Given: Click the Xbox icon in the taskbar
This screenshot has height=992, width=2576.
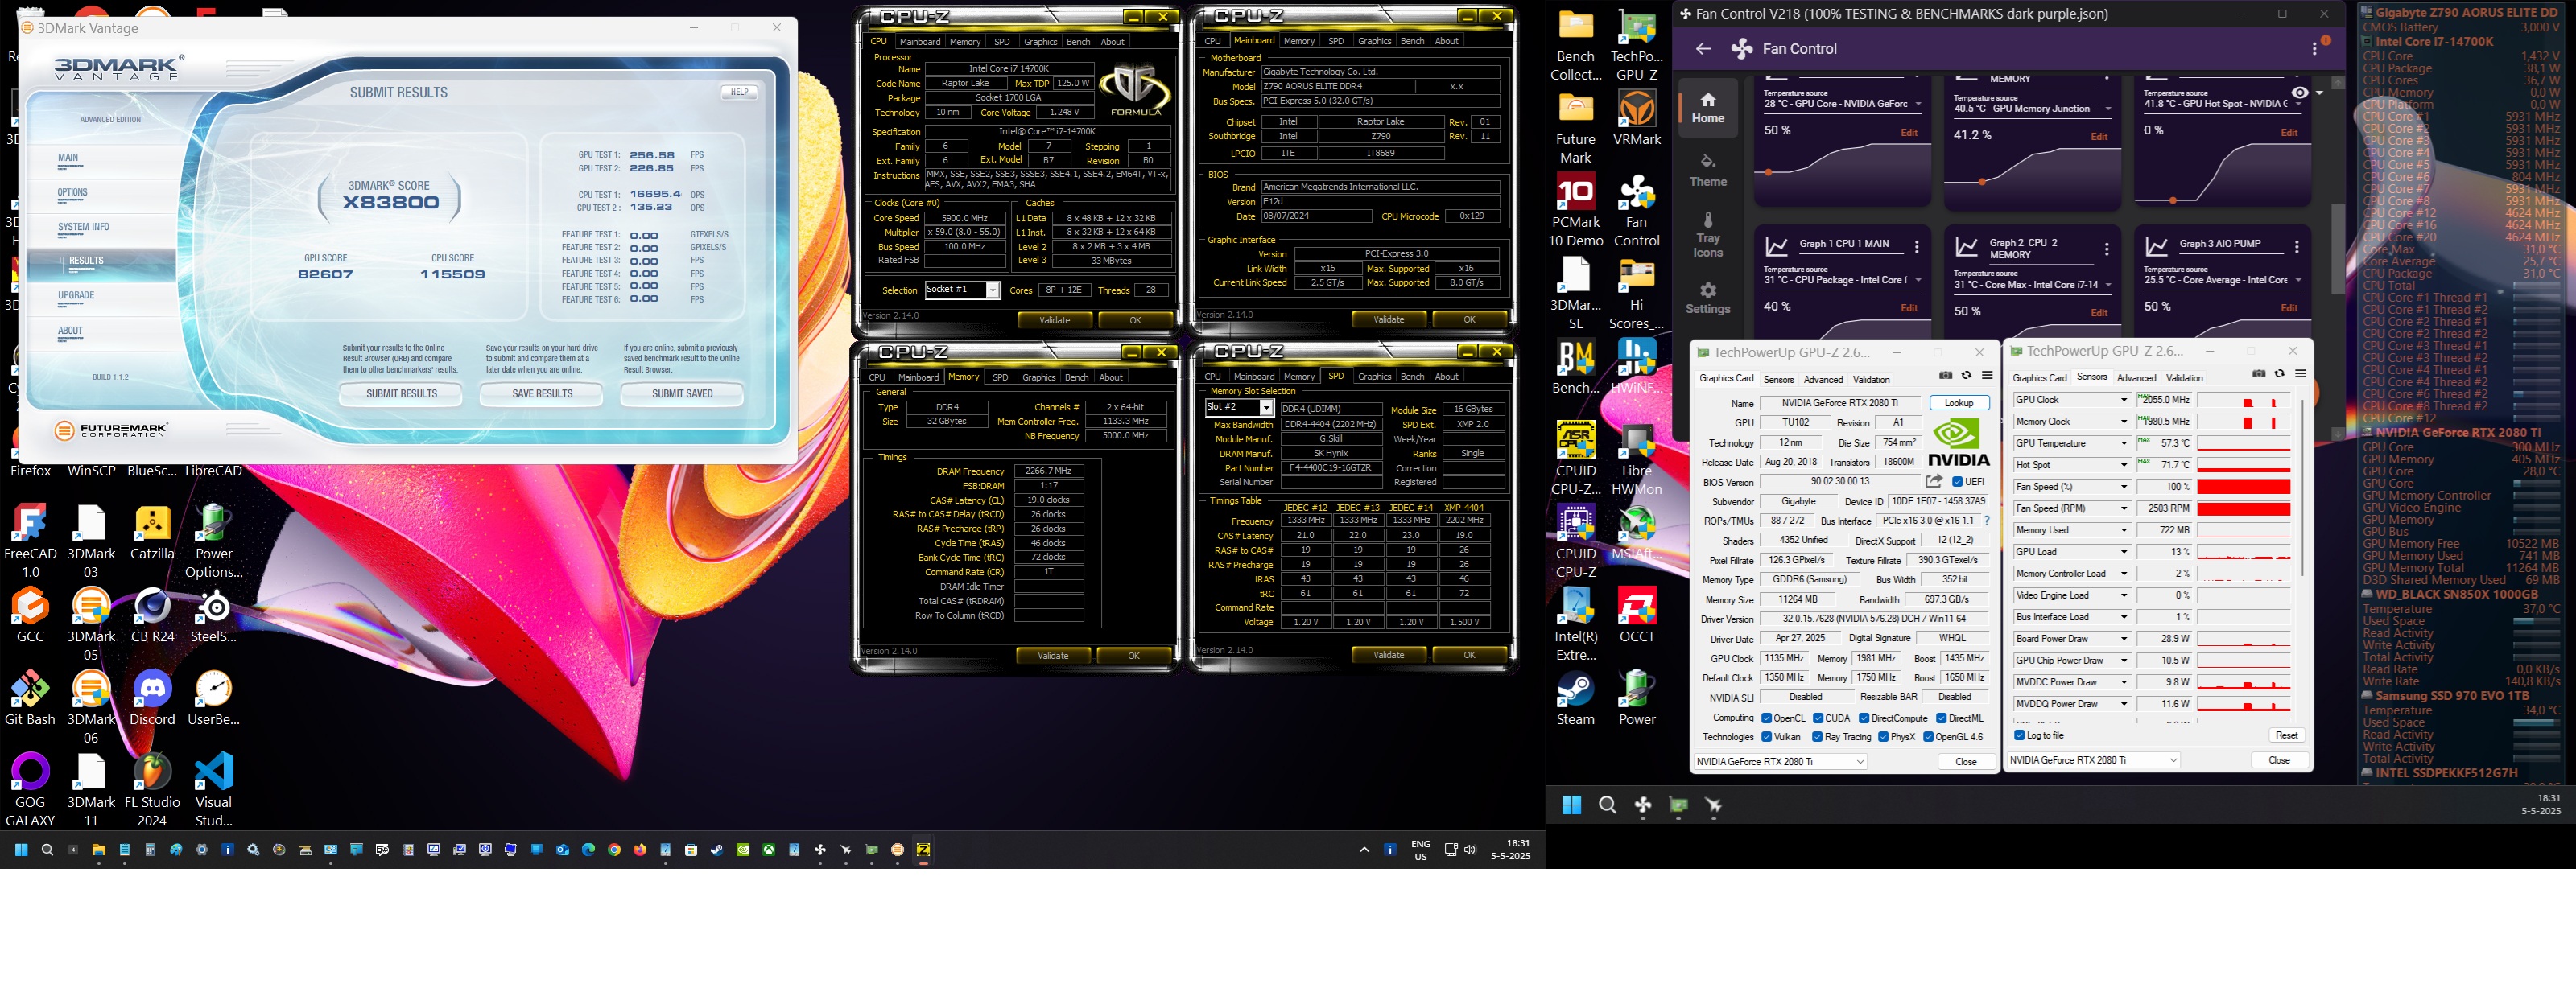Looking at the screenshot, I should (768, 850).
